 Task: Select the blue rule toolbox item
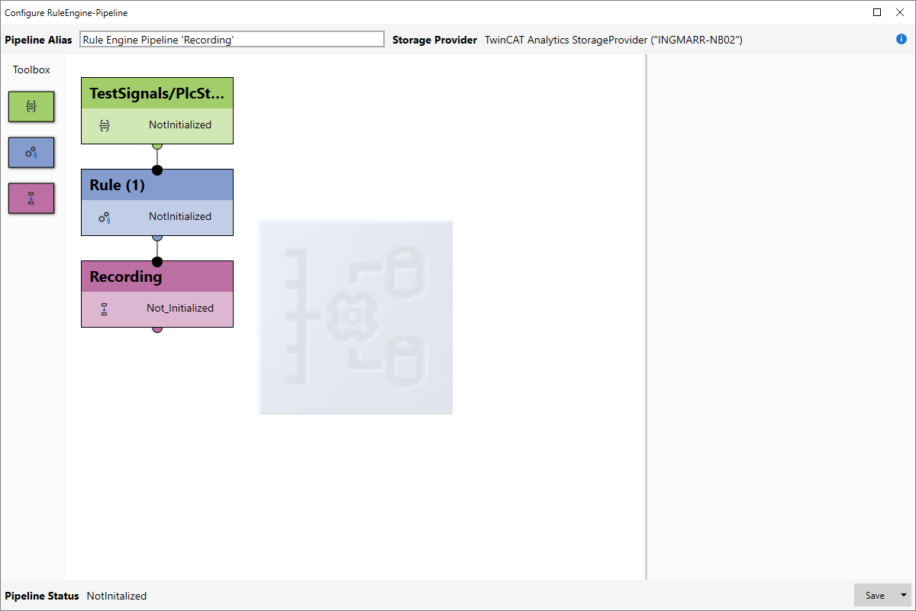tap(31, 153)
